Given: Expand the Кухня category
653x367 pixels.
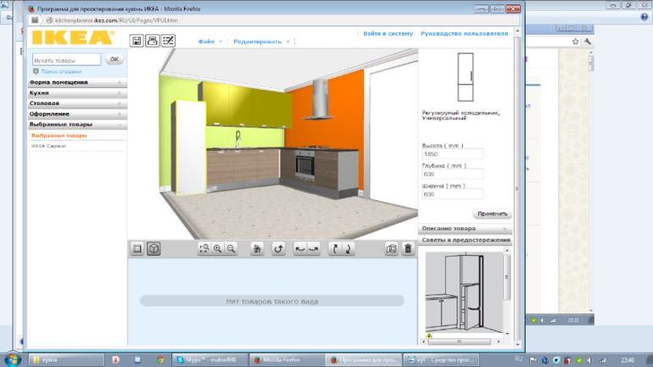Looking at the screenshot, I should (77, 92).
